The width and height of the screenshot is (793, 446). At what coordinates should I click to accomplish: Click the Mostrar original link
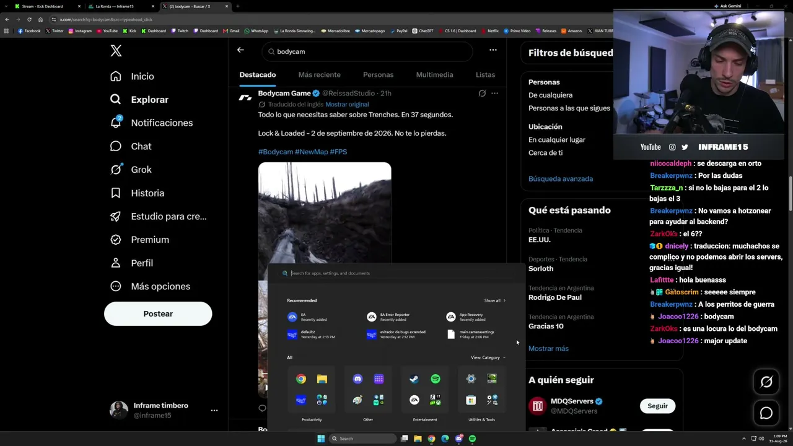coord(347,104)
